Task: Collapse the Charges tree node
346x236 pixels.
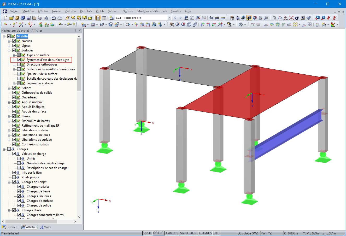Action: (x=4, y=149)
